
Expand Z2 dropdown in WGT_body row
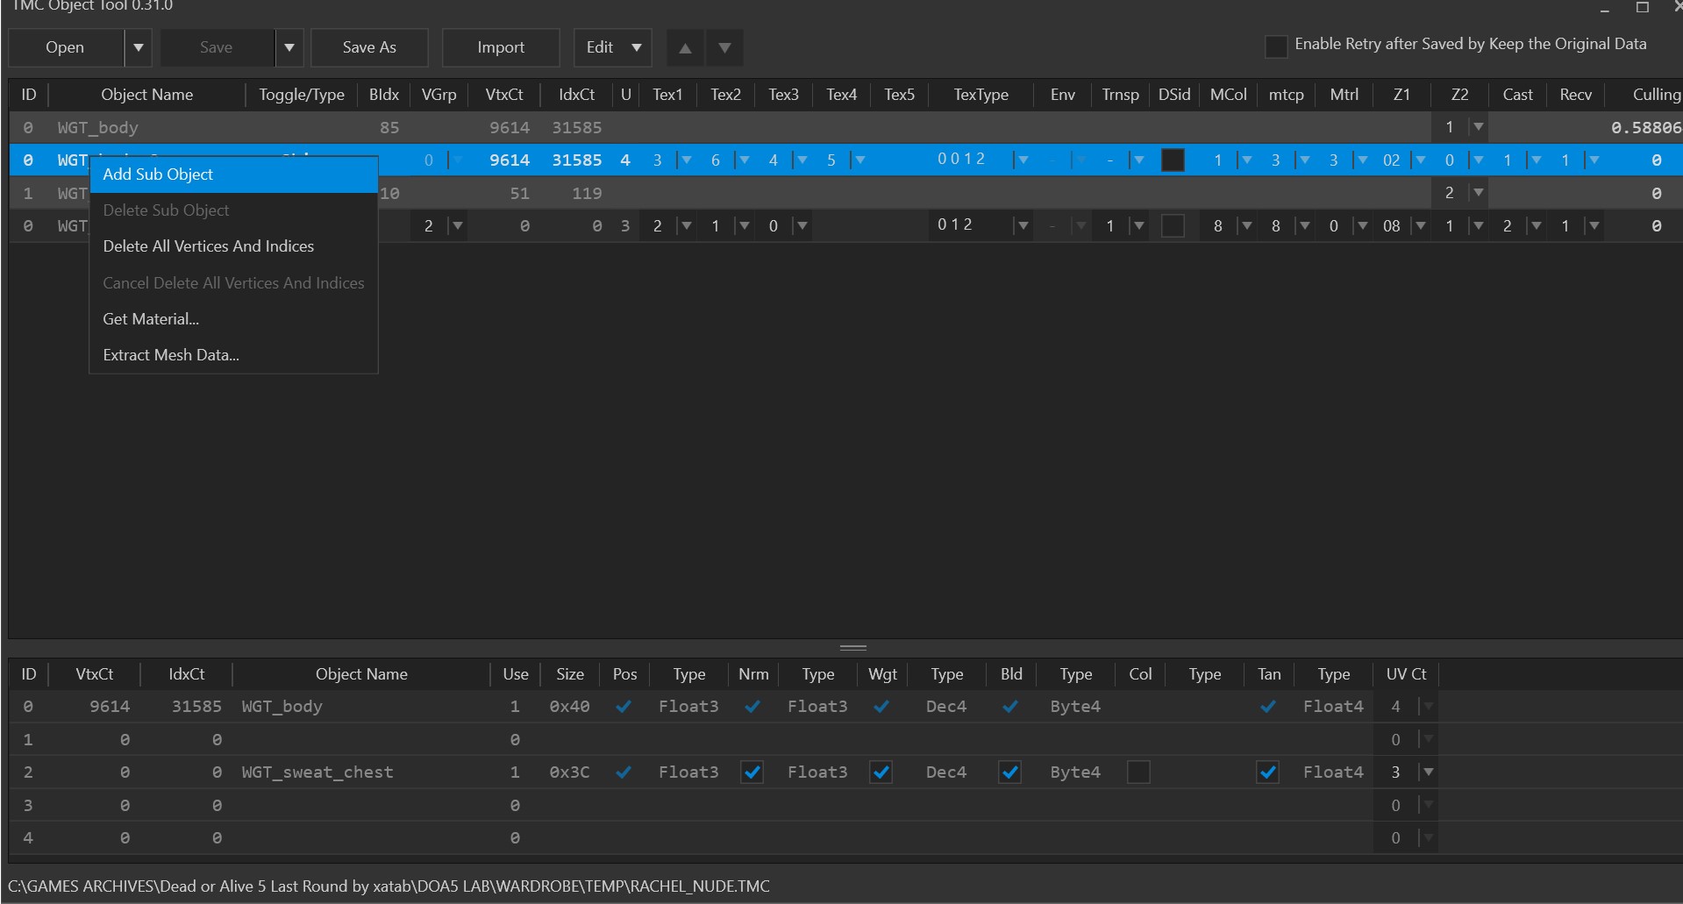coord(1479,127)
